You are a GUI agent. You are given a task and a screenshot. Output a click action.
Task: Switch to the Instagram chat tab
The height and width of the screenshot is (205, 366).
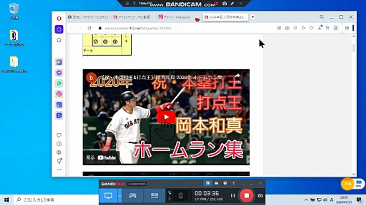(x=174, y=17)
